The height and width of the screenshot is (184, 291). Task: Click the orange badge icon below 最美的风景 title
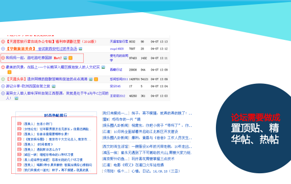click(10, 72)
